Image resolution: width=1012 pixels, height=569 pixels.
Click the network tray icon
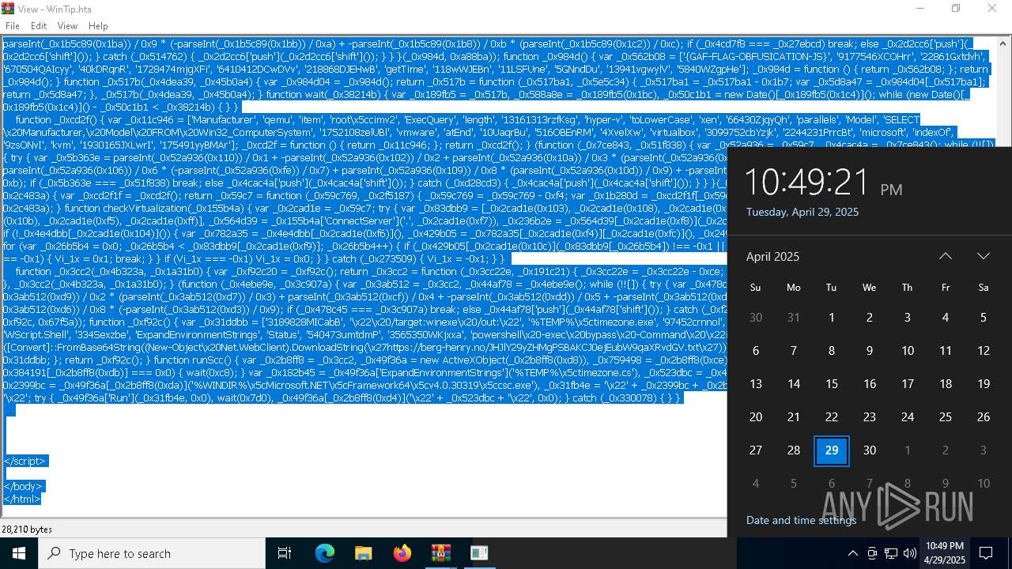891,553
